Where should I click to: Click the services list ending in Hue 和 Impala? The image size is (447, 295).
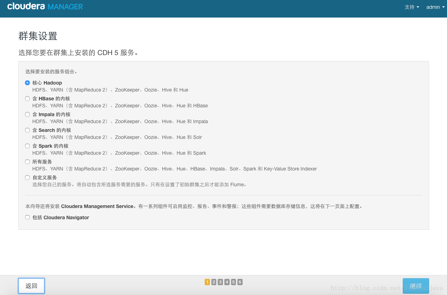pos(120,121)
